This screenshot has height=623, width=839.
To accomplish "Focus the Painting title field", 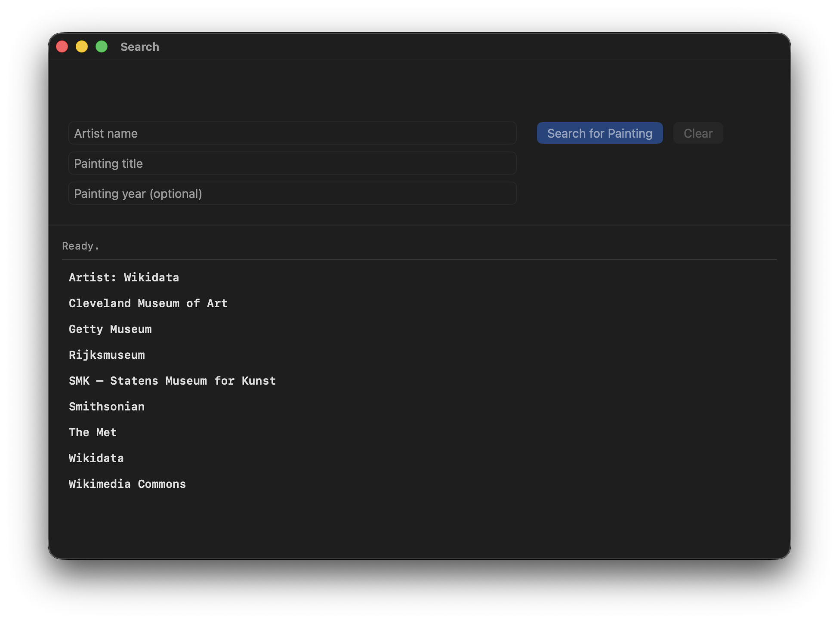I will (292, 163).
